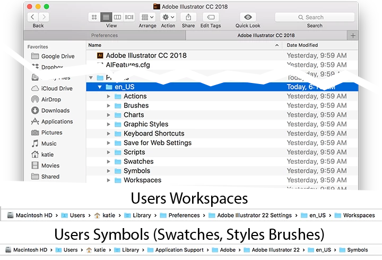Switch to column view
This screenshot has width=382, height=260.
click(117, 17)
